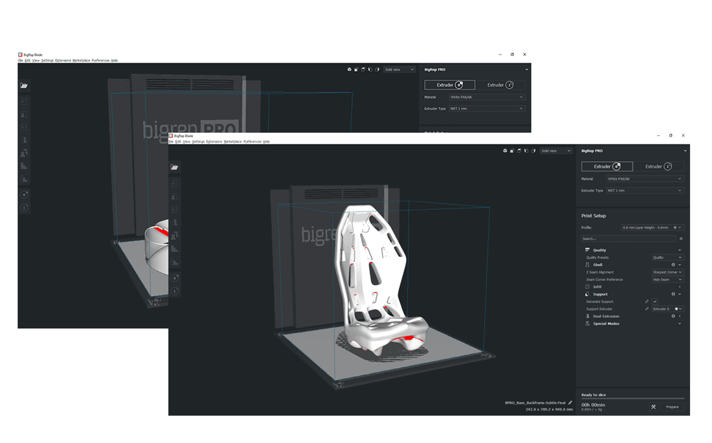Open file folder icon in back window
This screenshot has width=712, height=443.
(24, 86)
